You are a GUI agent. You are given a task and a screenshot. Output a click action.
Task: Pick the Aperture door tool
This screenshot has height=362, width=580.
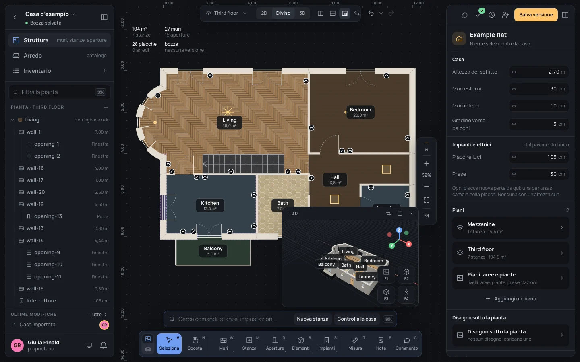click(x=275, y=344)
